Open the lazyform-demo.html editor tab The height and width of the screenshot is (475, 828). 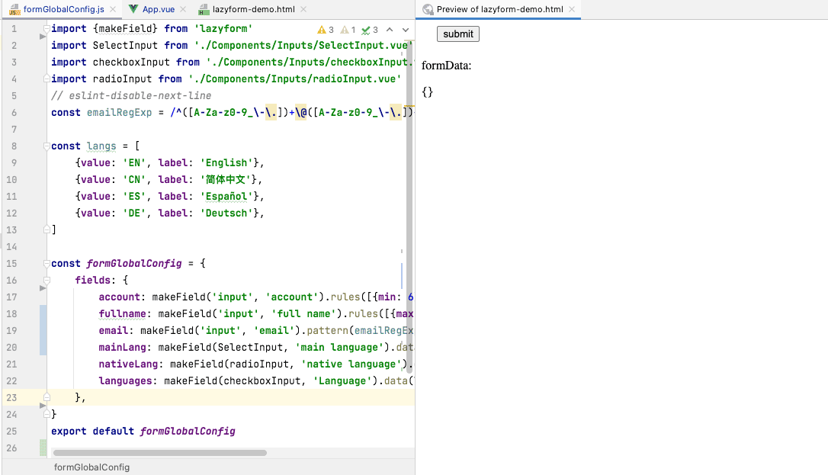pos(253,9)
